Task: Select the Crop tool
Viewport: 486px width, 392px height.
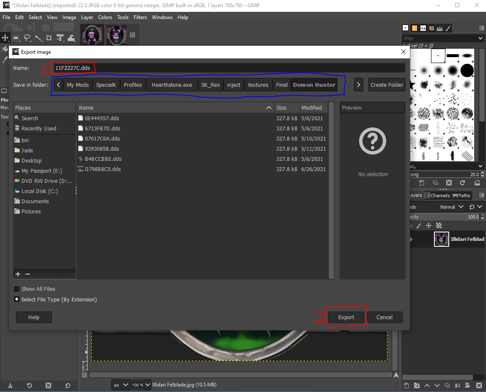Action: click(49, 38)
